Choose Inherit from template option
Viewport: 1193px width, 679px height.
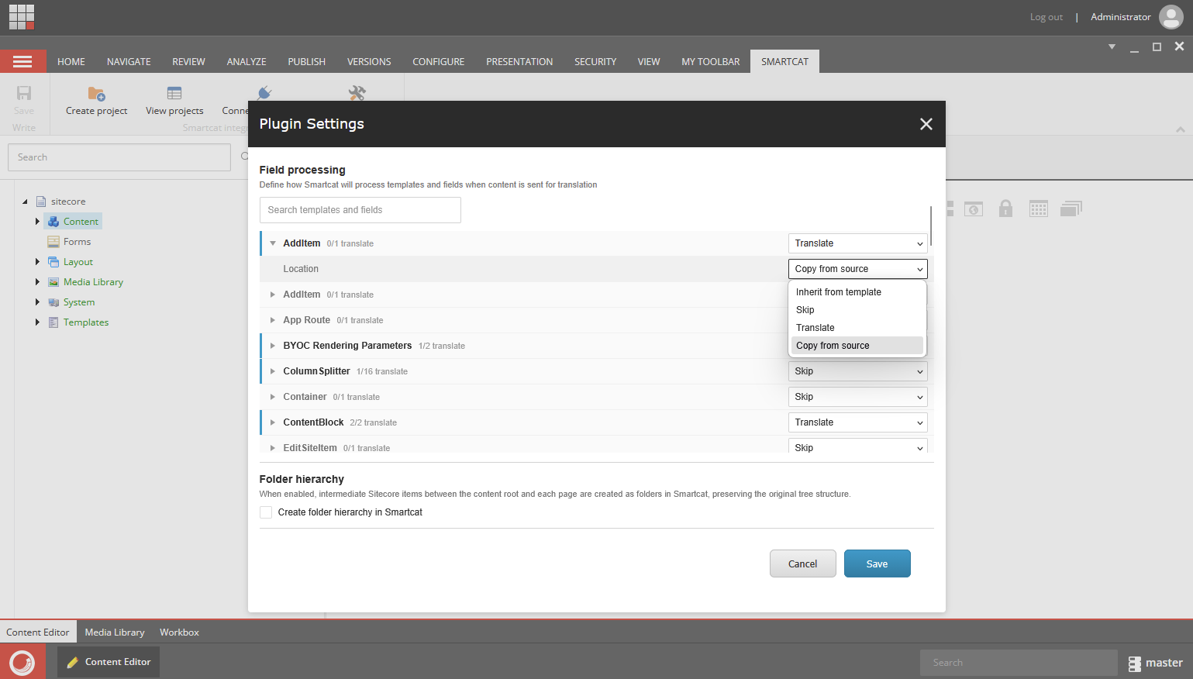[857, 292]
